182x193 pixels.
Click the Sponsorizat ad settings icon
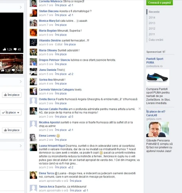tap(164, 52)
